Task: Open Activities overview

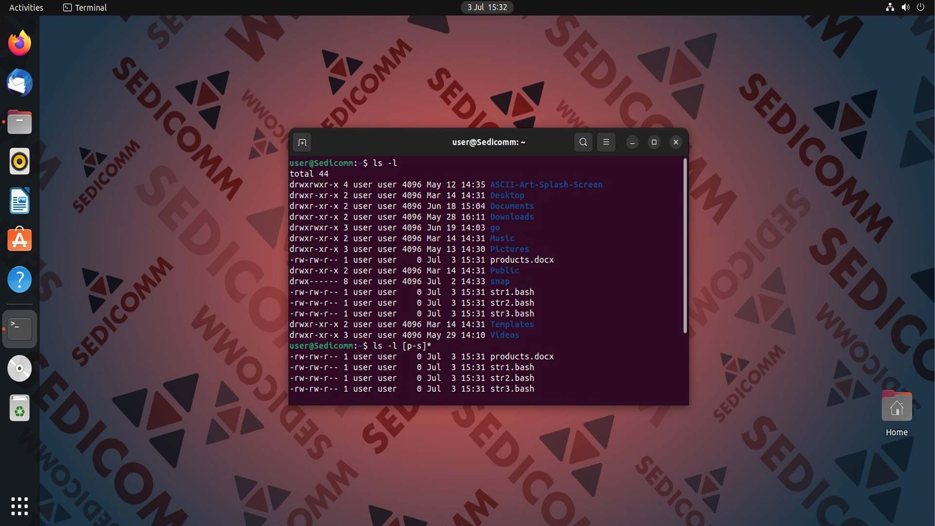Action: (x=26, y=7)
